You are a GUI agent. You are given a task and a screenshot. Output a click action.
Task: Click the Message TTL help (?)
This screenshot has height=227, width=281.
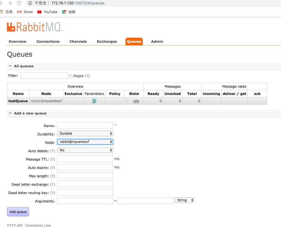click(53, 159)
